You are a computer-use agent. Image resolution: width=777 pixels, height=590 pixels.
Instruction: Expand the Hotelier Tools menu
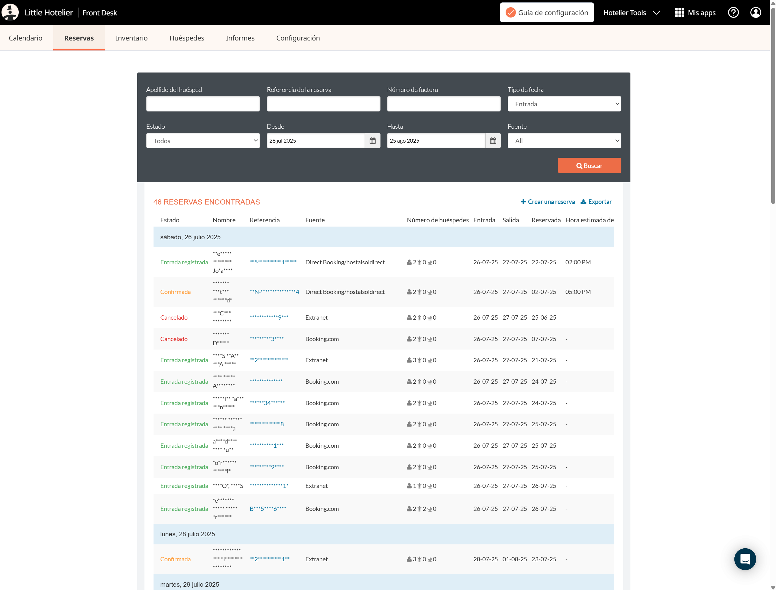(631, 13)
